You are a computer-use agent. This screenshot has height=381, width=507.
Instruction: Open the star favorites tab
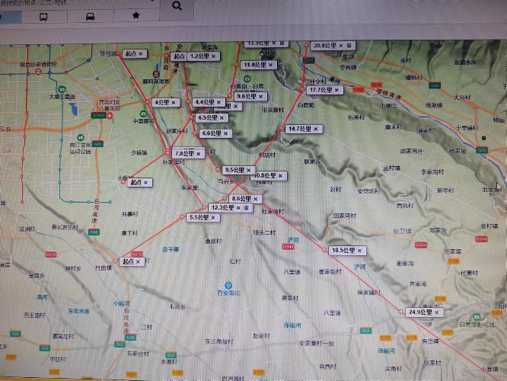click(x=136, y=16)
